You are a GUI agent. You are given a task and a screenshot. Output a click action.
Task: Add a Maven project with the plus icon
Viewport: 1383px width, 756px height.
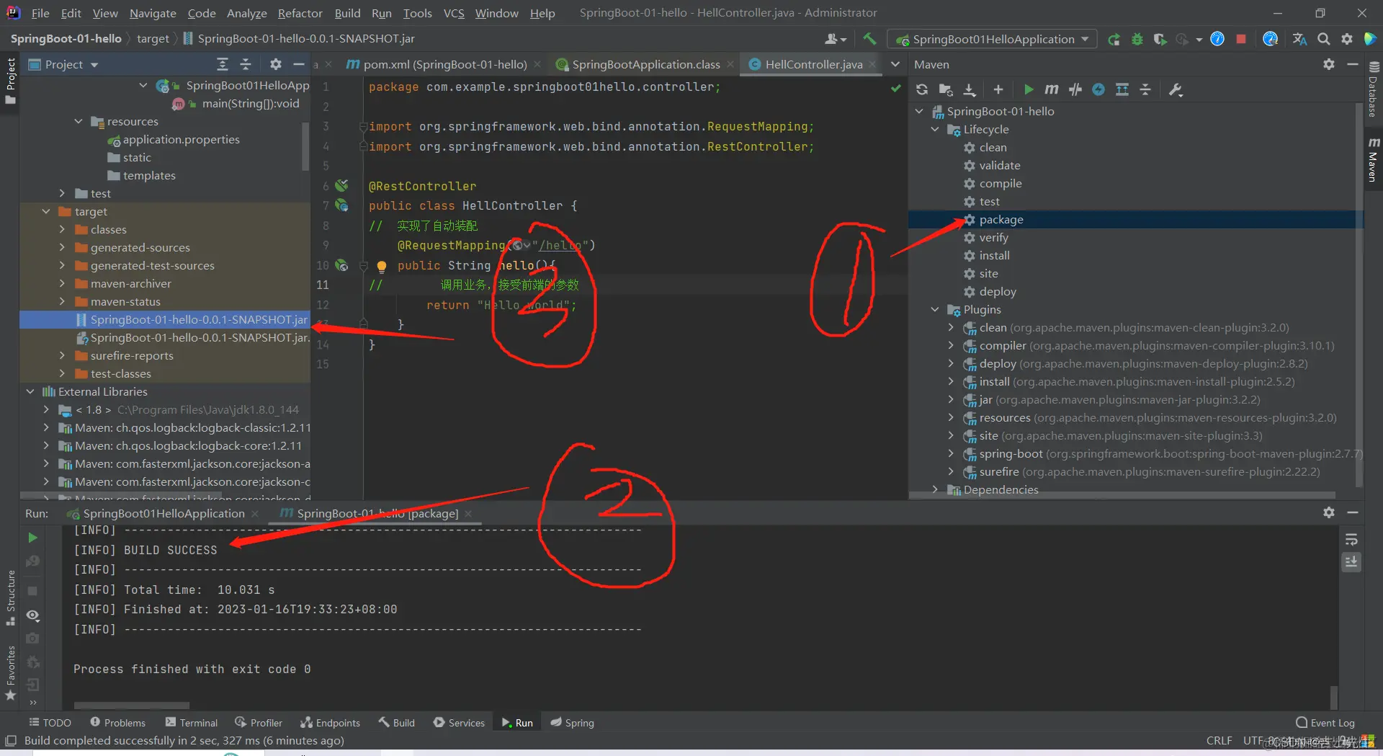coord(998,89)
